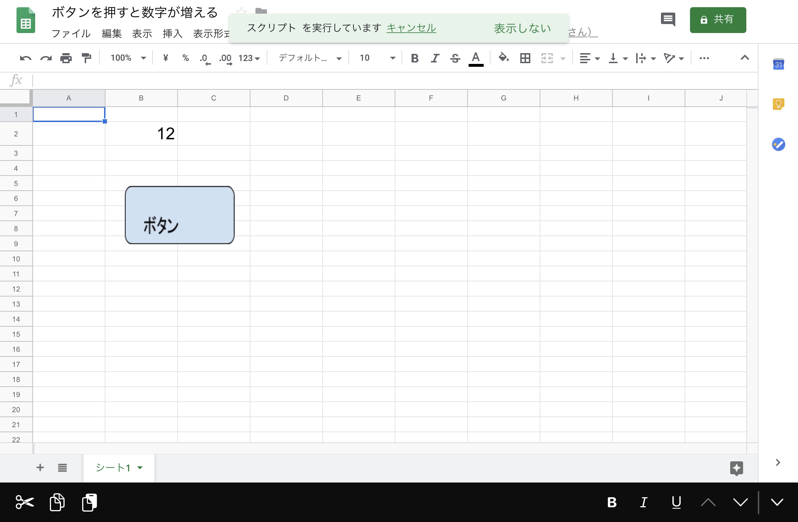Select the シート1 sheet tab
This screenshot has height=522, width=798.
(x=113, y=467)
